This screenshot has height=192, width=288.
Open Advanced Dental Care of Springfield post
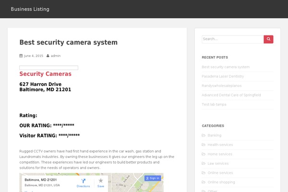coord(231,95)
